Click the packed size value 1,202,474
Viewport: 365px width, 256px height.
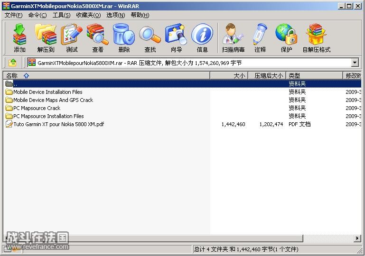point(271,124)
